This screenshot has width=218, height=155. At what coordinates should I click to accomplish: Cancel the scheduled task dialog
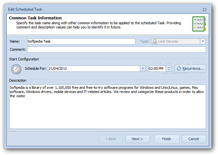tap(194, 139)
